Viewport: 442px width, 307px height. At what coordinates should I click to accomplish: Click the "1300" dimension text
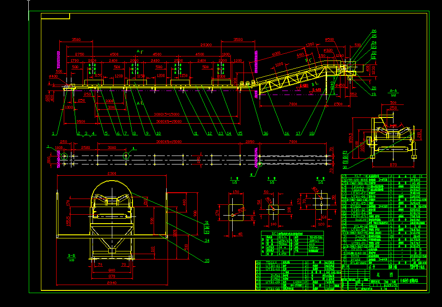[310, 45]
